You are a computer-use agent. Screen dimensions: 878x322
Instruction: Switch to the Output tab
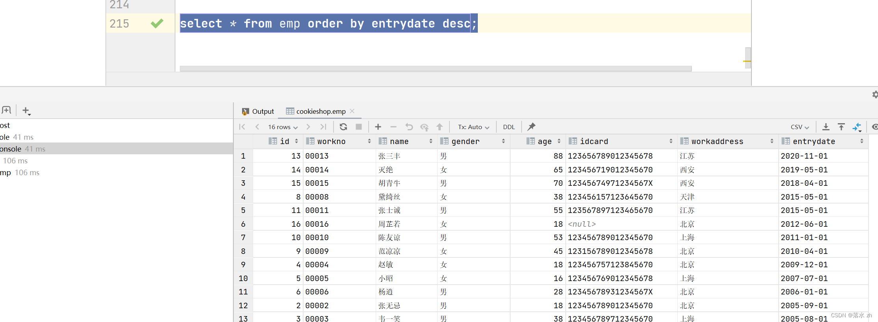258,111
